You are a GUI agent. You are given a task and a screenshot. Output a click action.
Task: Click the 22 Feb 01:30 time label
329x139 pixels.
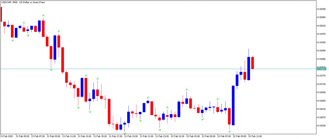[178, 136]
